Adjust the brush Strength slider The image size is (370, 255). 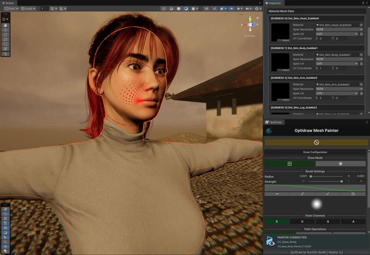click(x=327, y=181)
